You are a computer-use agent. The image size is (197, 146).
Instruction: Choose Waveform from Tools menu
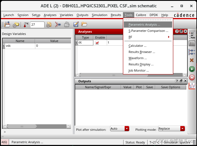click(148, 58)
